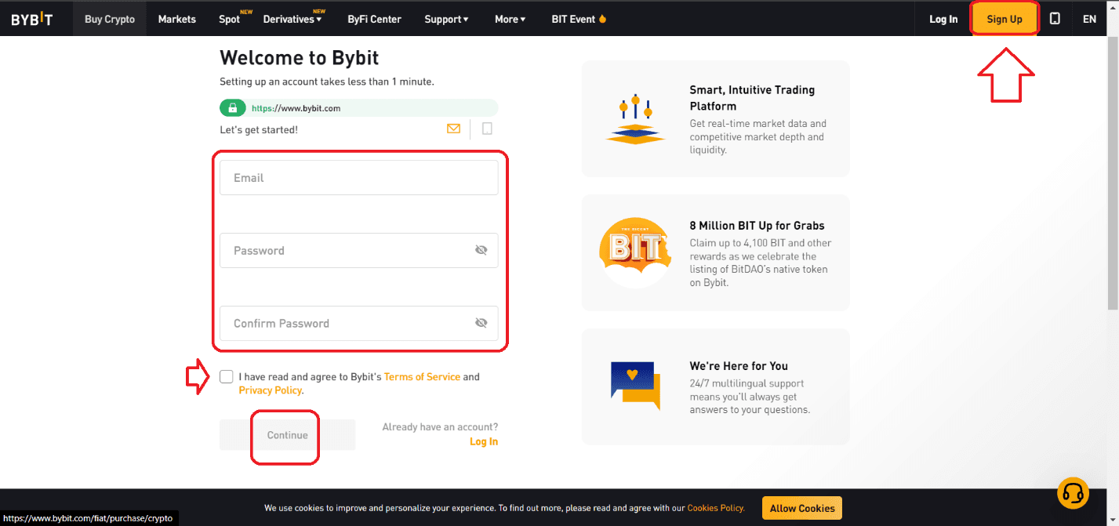Click the We're Here for You chat icon
1119x526 pixels.
pos(635,386)
